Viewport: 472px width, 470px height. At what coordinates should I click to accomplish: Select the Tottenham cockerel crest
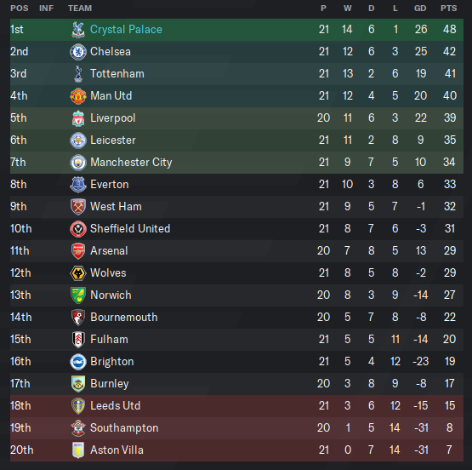click(78, 74)
